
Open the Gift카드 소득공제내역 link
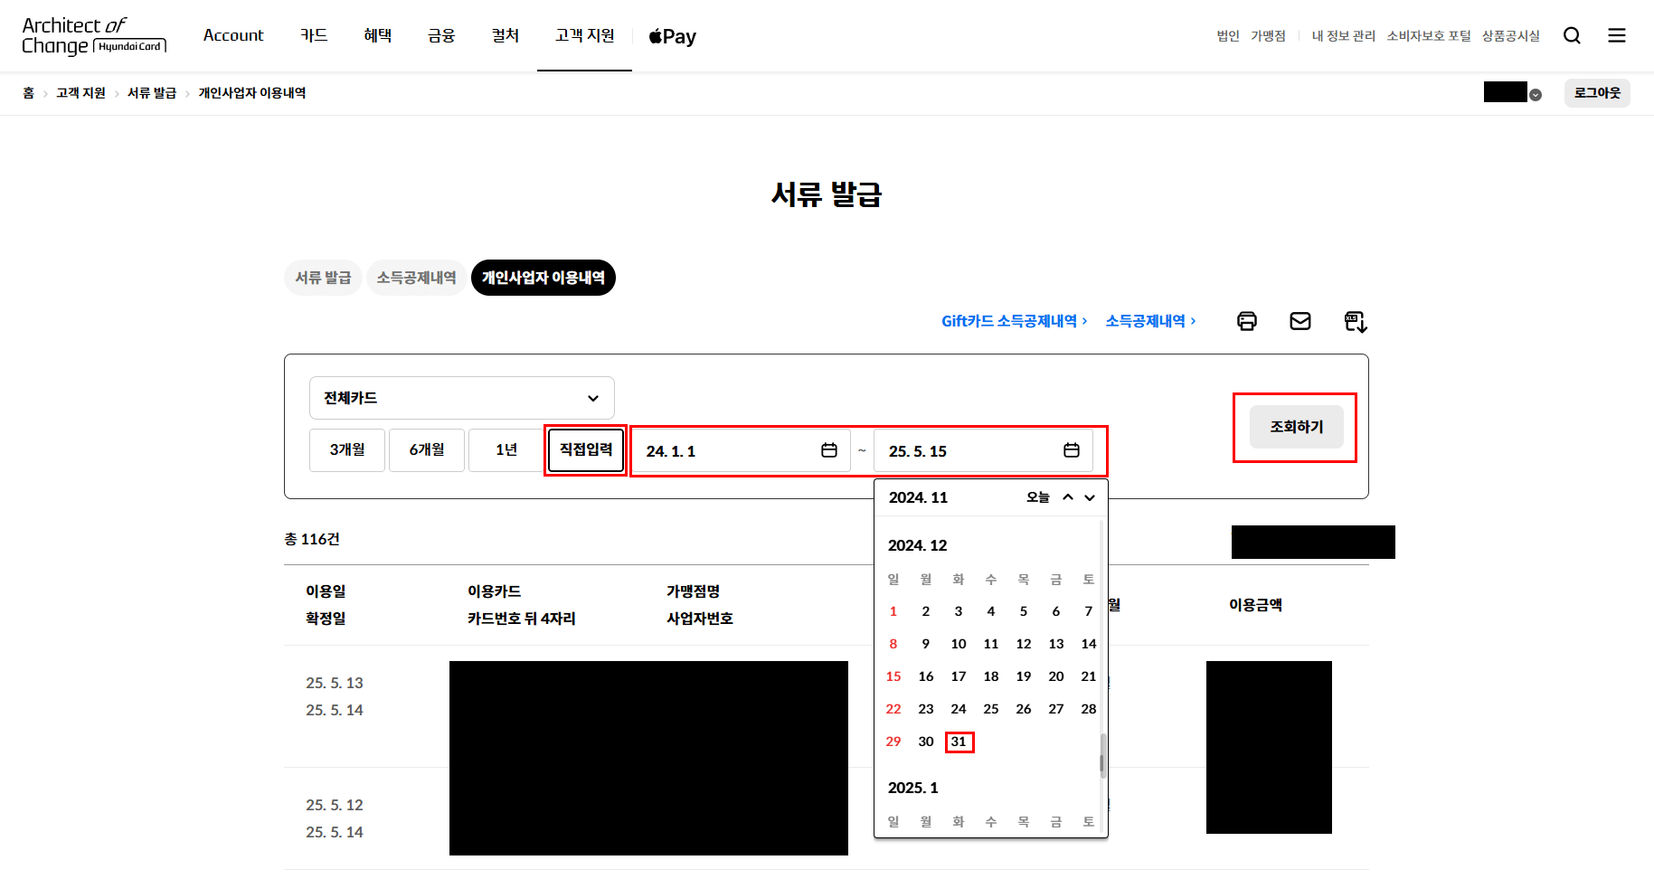point(1012,320)
